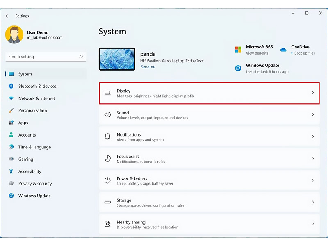328x246 pixels.
Task: Click the back arrow icon in Settings
Action: pyautogui.click(x=7, y=16)
